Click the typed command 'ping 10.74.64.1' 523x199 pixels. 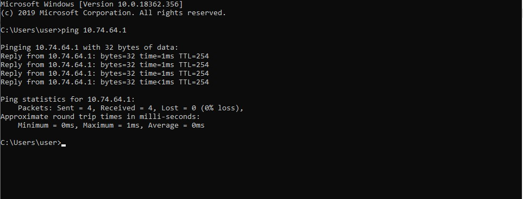tap(94, 30)
